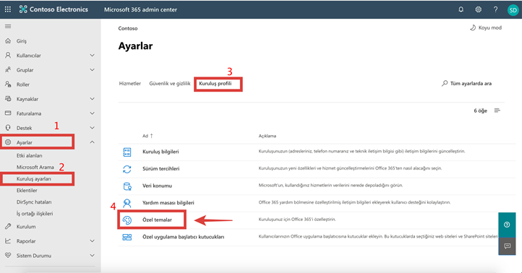522x273 pixels.
Task: Open the floating help circle button
Action: coord(507,225)
